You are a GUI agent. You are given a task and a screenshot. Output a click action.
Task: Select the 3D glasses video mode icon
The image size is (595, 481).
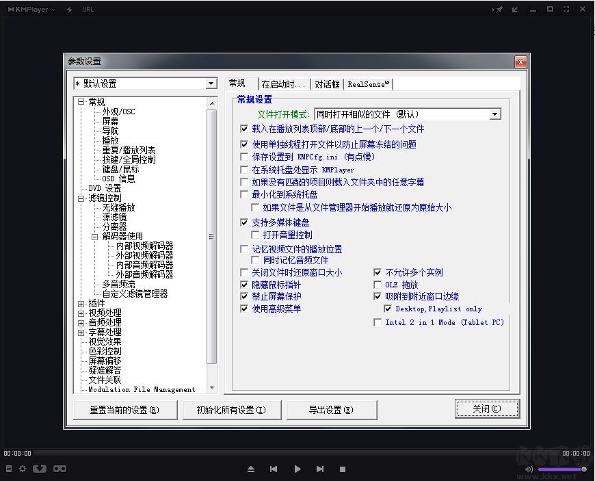coord(60,469)
